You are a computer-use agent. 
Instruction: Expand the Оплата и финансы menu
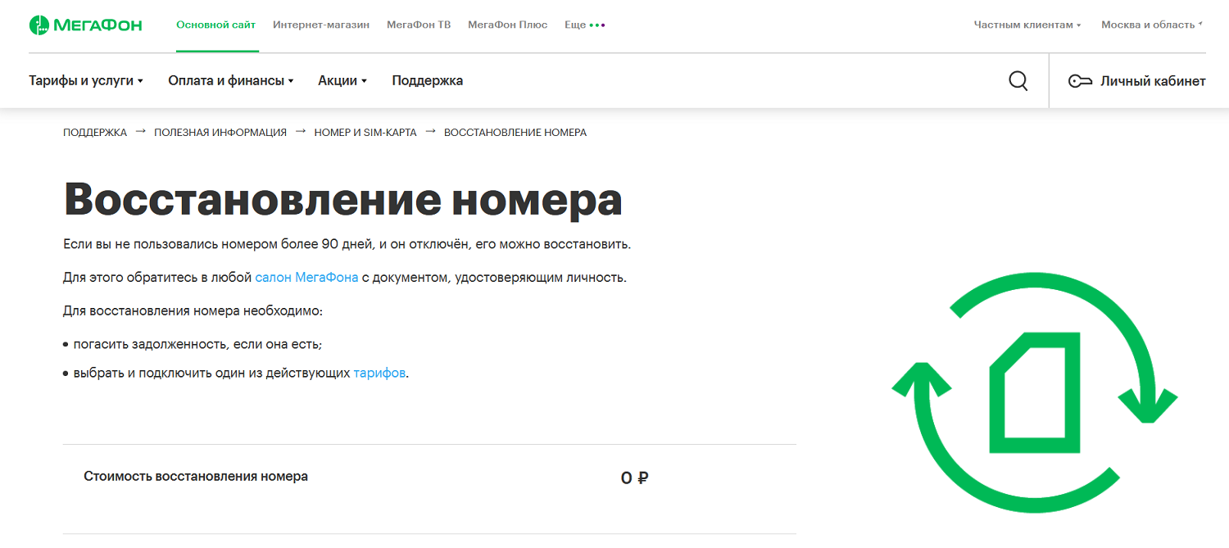[231, 80]
